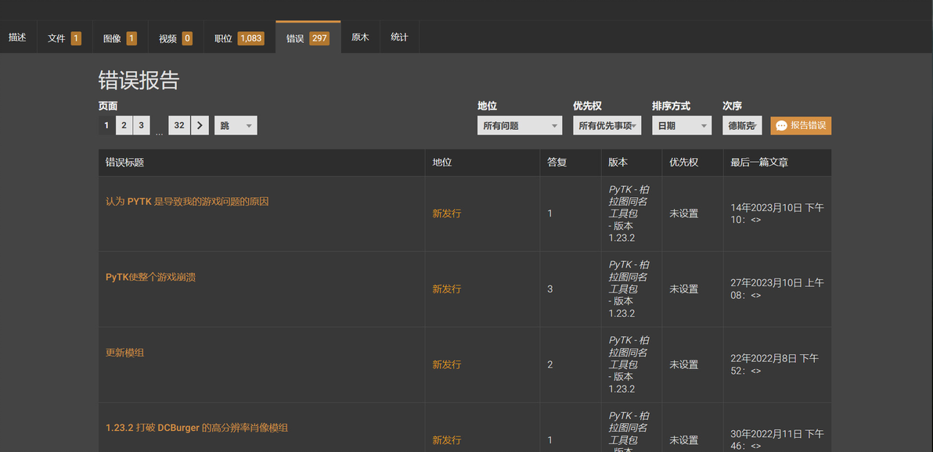Click the 报告错误 button
The height and width of the screenshot is (452, 933).
pyautogui.click(x=800, y=125)
